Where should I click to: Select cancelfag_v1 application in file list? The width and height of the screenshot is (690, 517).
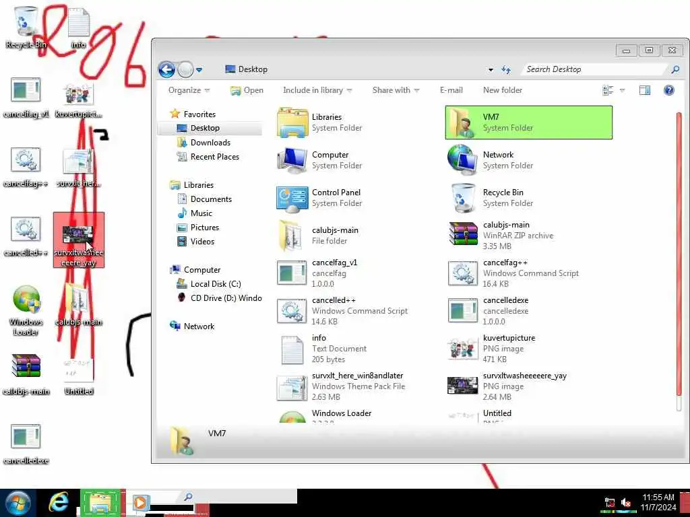pyautogui.click(x=292, y=273)
